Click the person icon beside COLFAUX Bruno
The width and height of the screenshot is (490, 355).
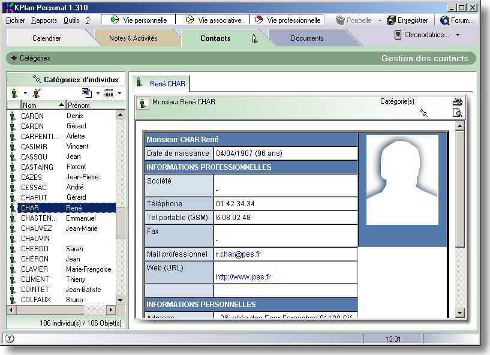point(13,300)
